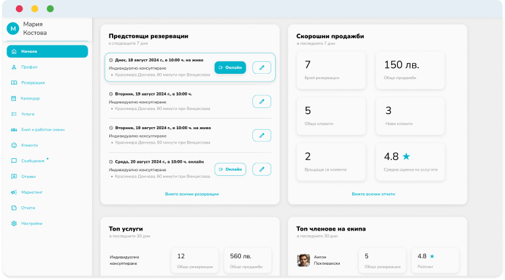Open the Отчети sidebar item

tap(28, 208)
